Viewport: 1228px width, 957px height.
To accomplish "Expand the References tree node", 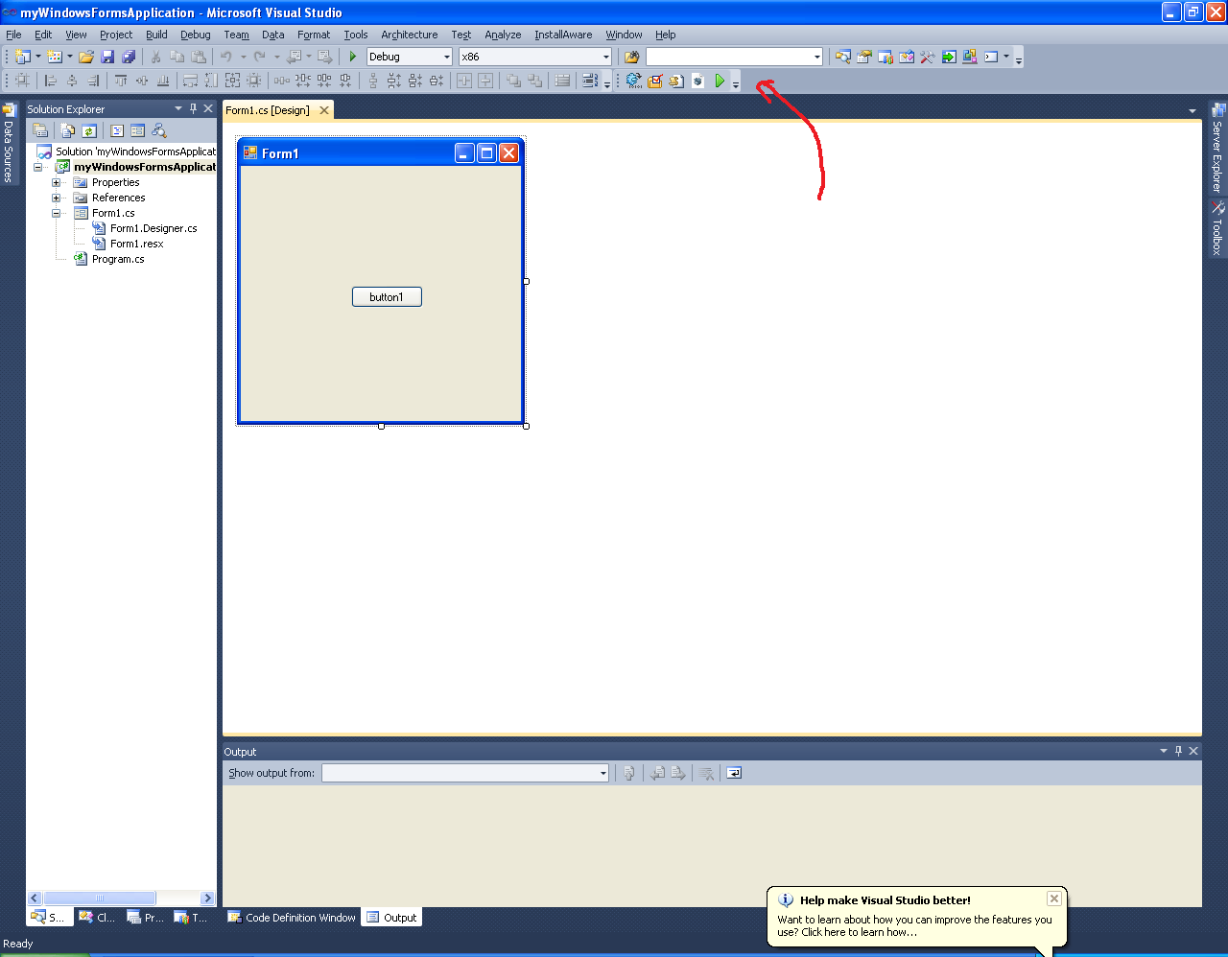I will pos(56,198).
